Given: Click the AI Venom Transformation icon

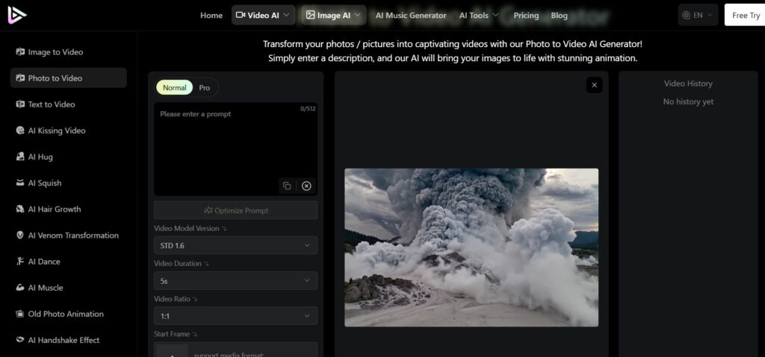Looking at the screenshot, I should [x=20, y=236].
